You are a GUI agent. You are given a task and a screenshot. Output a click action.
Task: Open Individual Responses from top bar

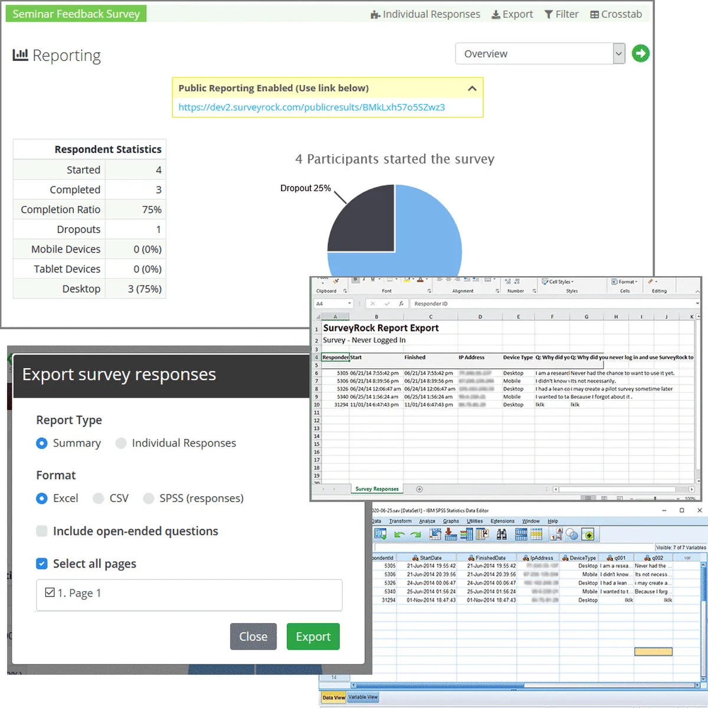[x=425, y=14]
